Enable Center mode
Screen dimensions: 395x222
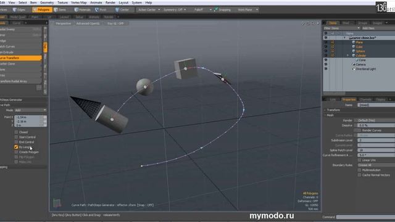pos(122,10)
